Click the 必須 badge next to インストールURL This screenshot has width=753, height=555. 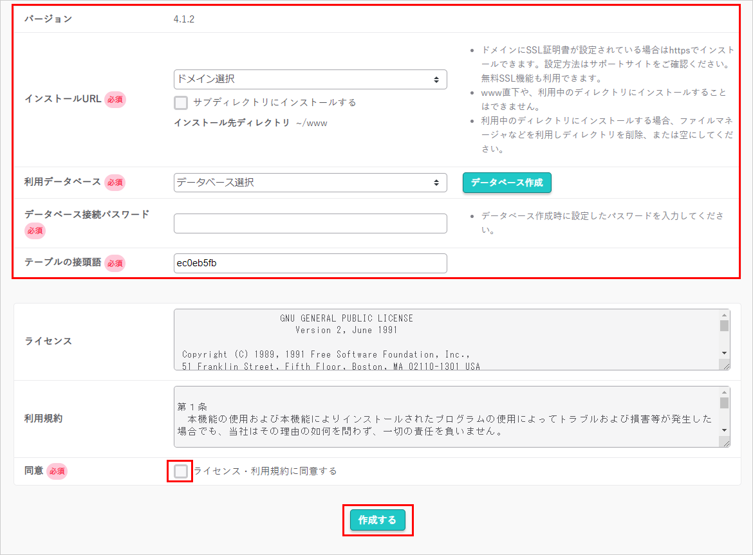(x=115, y=100)
